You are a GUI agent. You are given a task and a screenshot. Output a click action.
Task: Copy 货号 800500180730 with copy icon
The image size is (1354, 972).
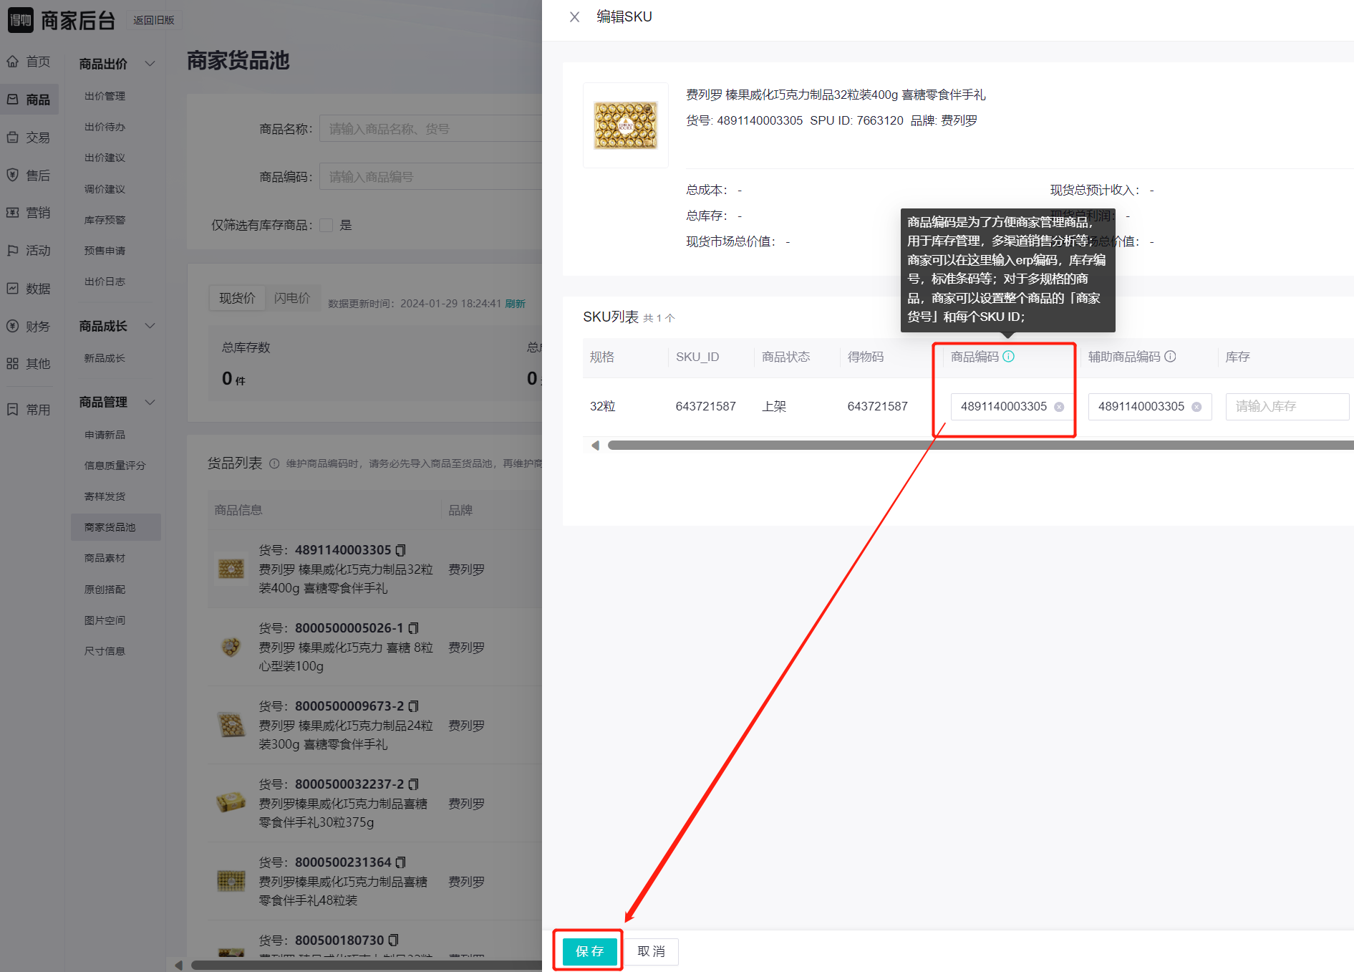394,940
